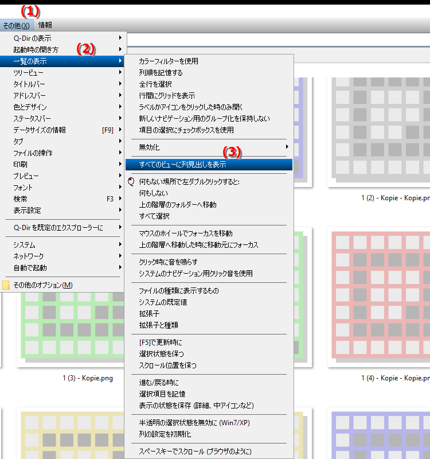430x459 pixels.
Task: Open the タブ submenu
Action: [62, 141]
